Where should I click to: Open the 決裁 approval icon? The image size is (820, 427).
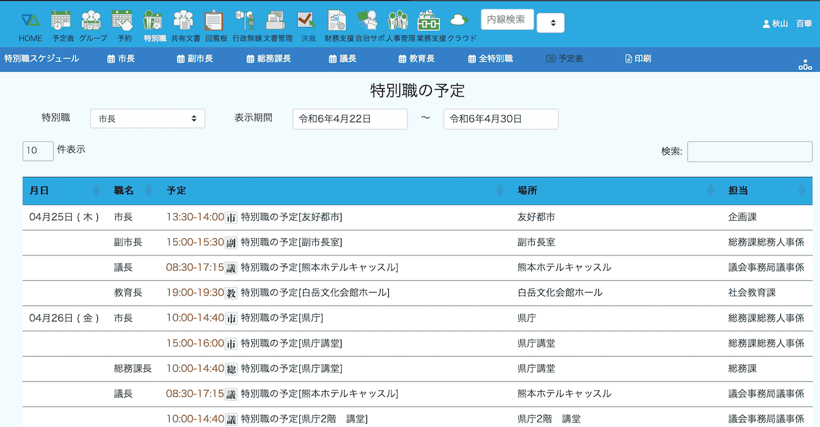[307, 20]
